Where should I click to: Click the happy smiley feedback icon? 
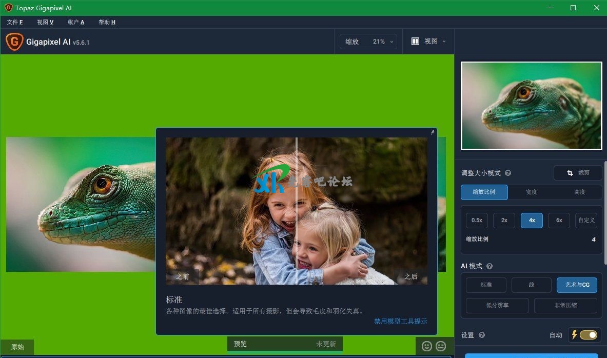coord(426,346)
